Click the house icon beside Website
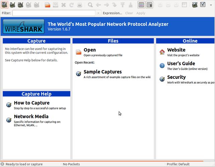 coord(162,52)
